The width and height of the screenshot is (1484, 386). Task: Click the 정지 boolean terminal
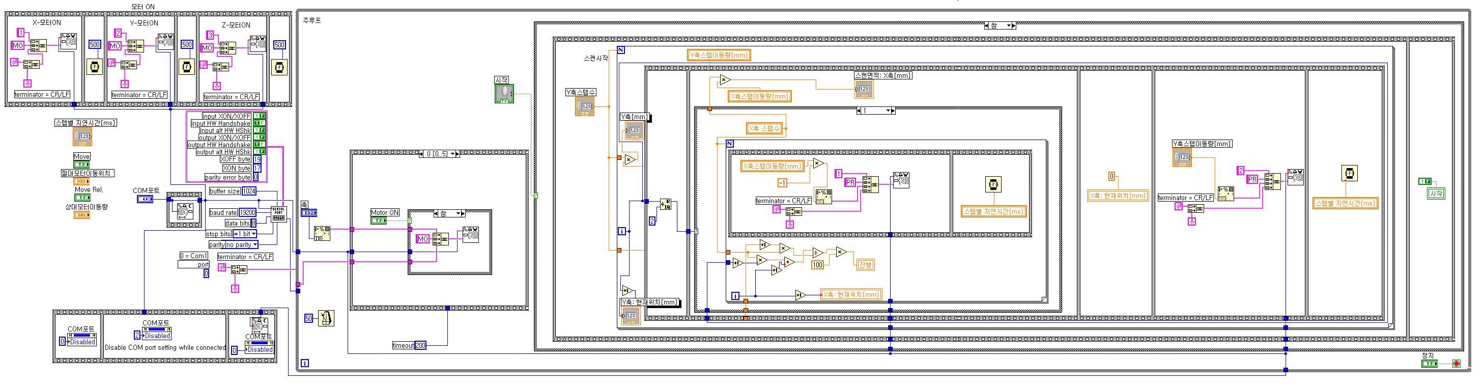tap(1430, 364)
